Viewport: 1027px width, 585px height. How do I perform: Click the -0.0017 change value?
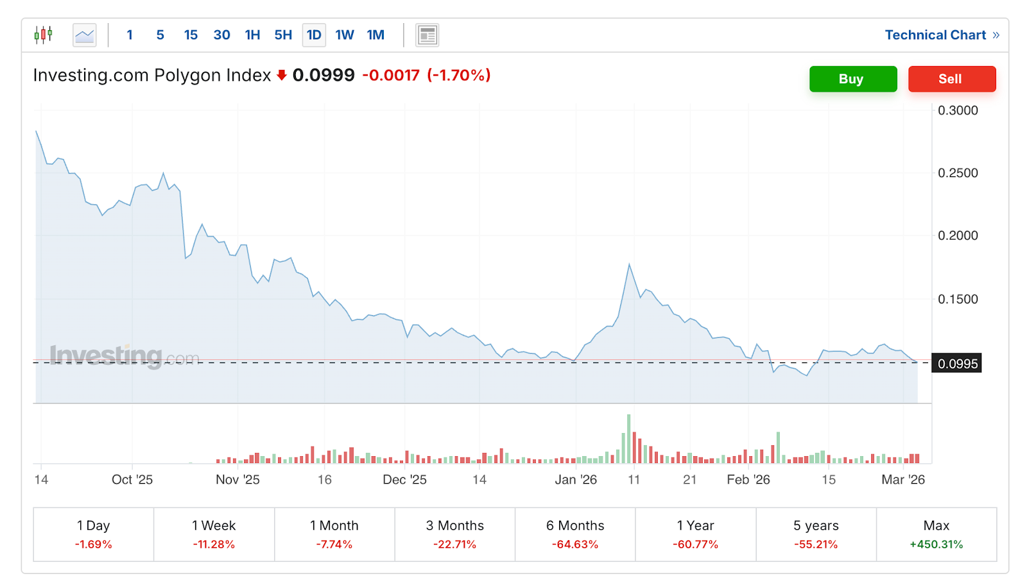coord(391,75)
